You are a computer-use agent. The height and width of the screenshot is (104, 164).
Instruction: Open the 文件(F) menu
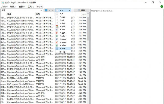click(x=4, y=7)
